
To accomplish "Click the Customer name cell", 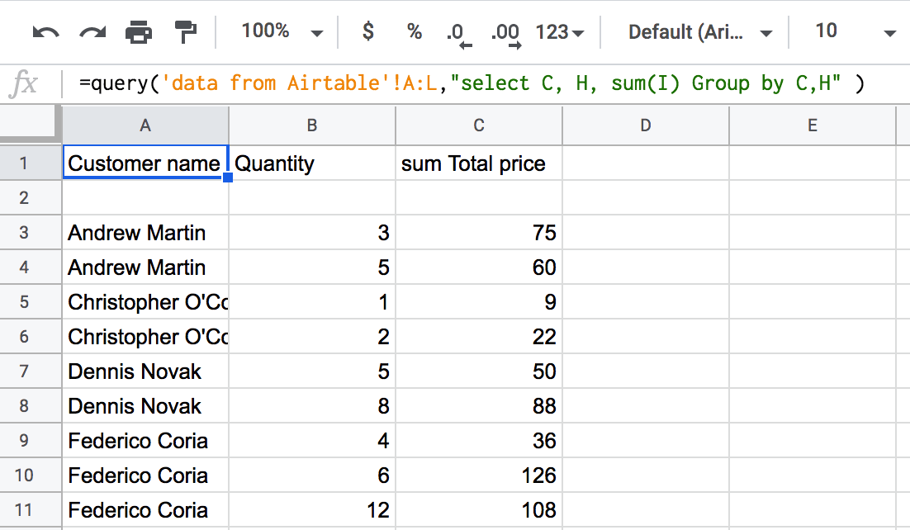I will click(x=145, y=163).
